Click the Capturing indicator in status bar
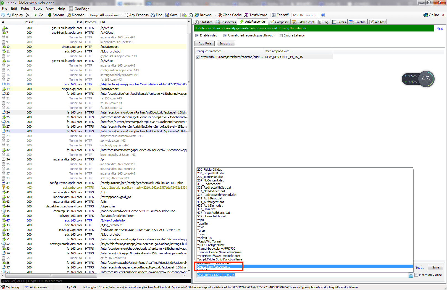The height and width of the screenshot is (290, 447). [x=10, y=287]
